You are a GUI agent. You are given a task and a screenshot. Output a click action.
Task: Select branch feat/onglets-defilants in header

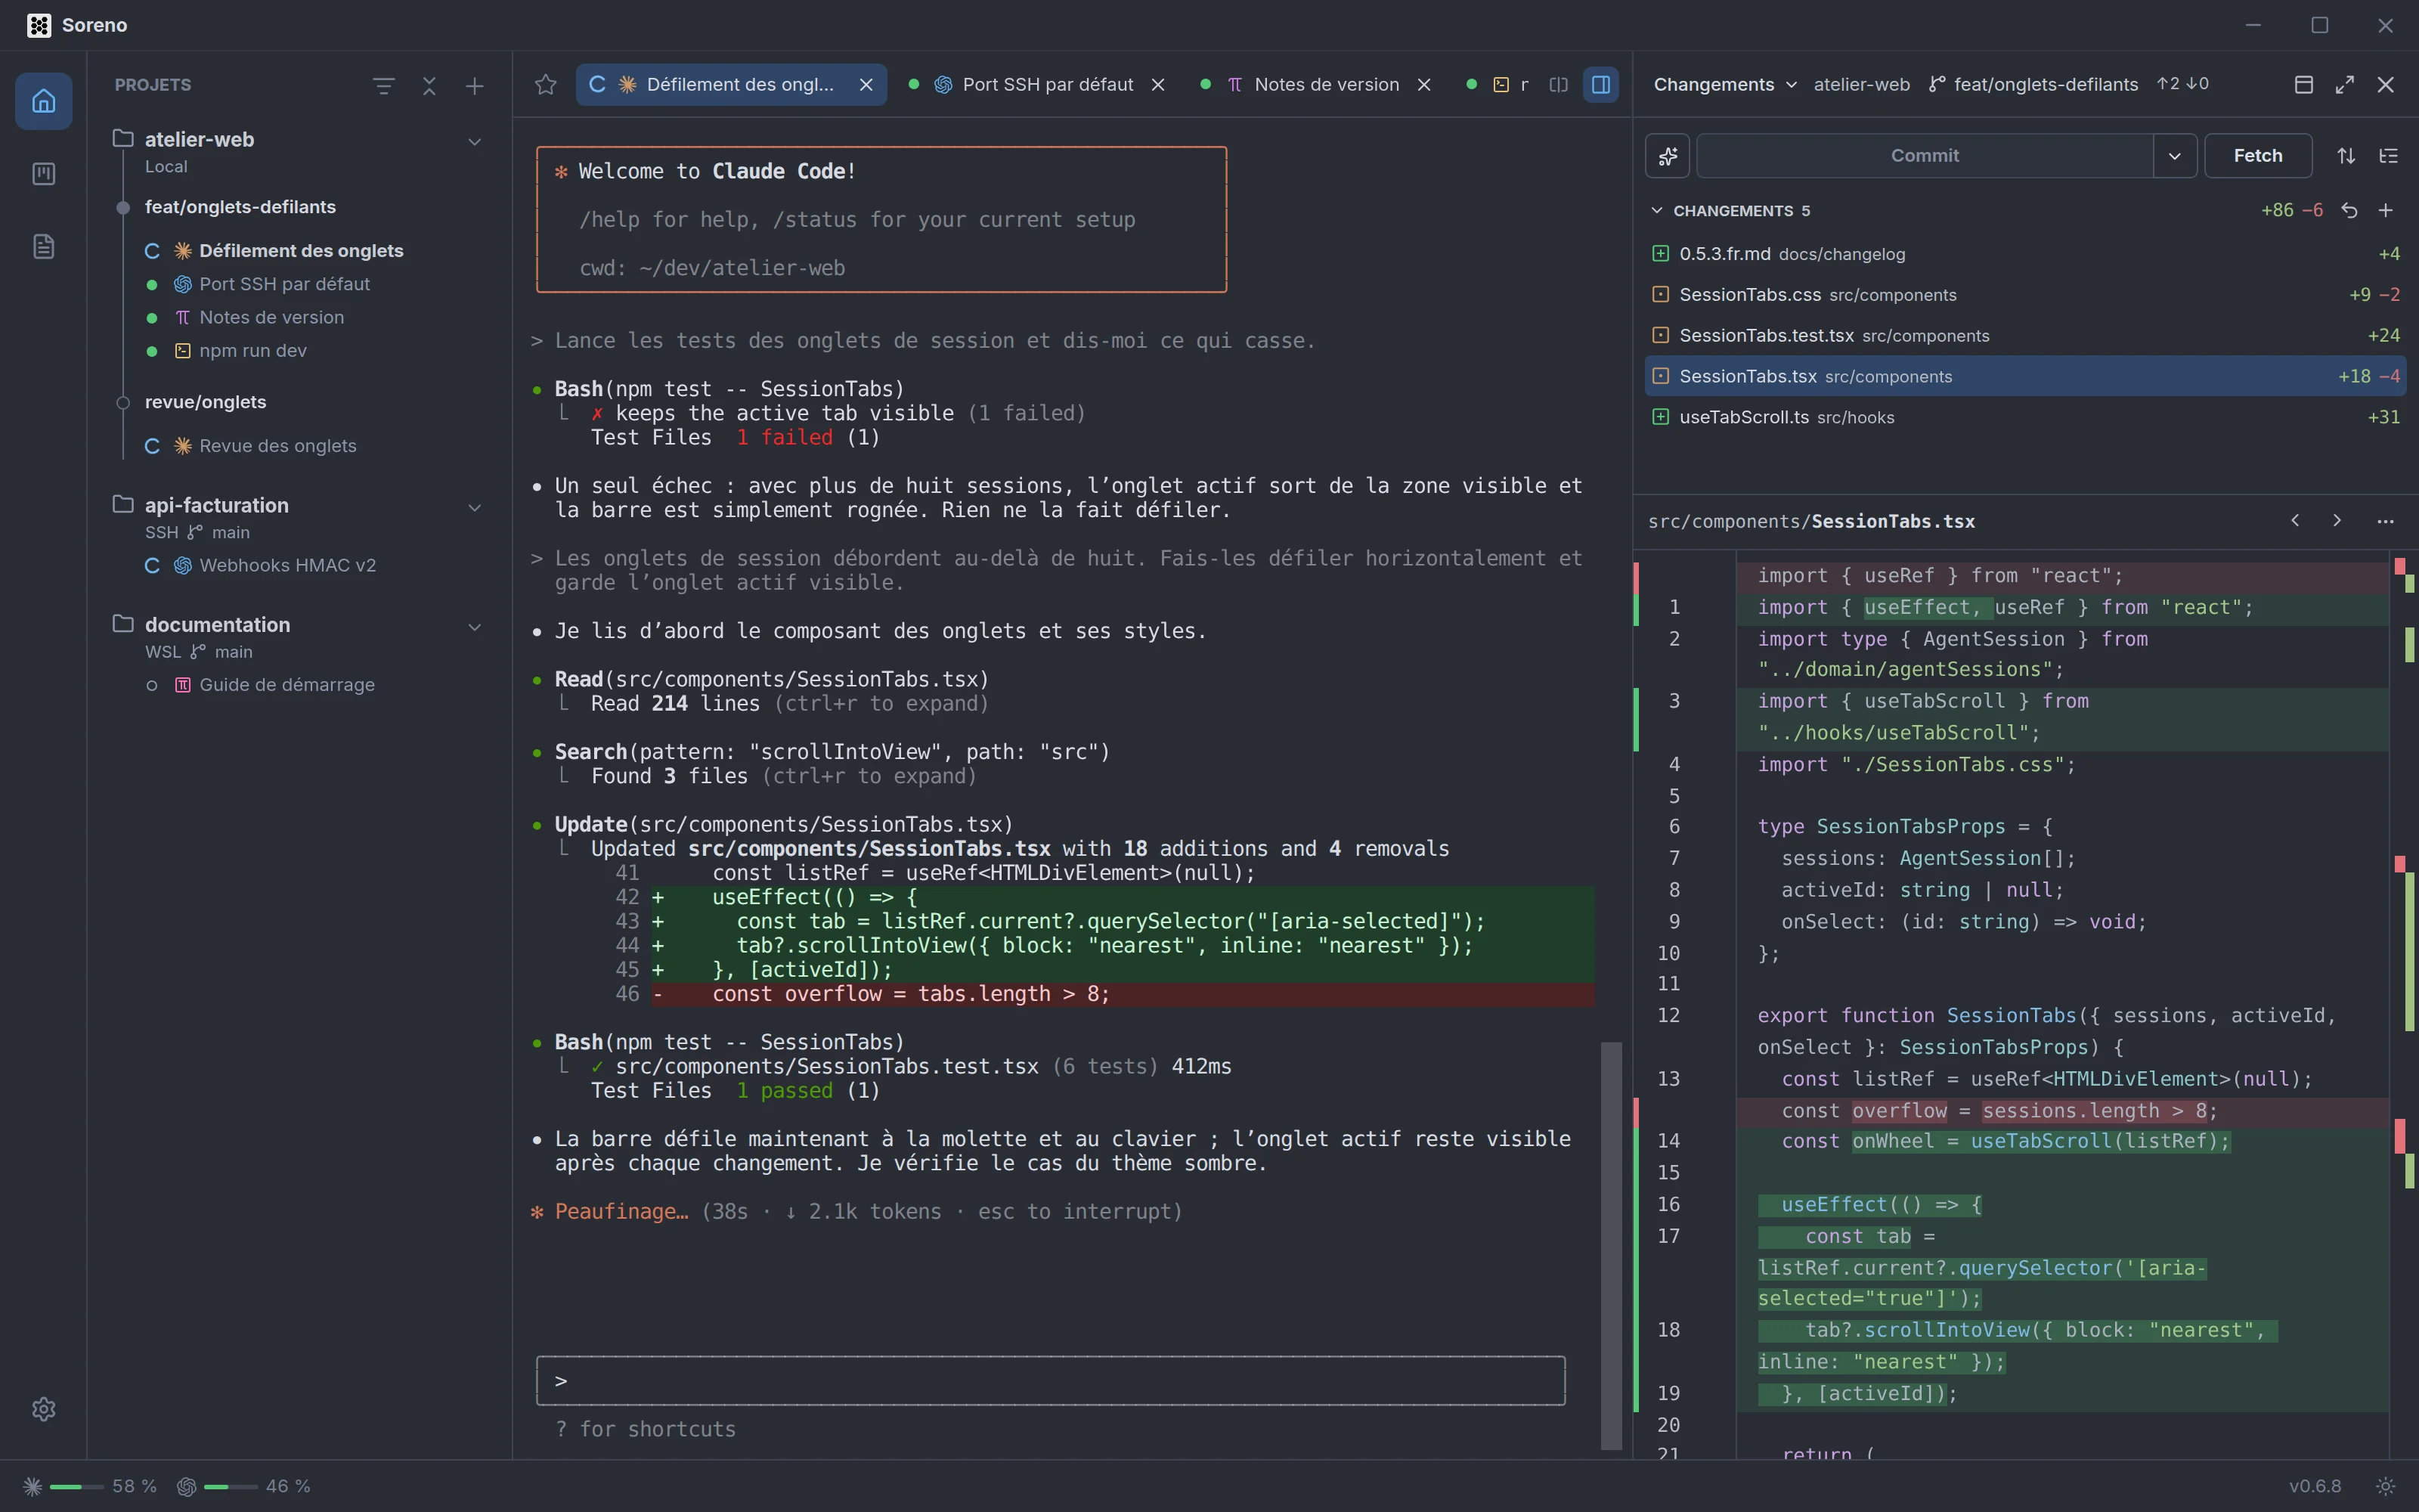click(x=2033, y=85)
